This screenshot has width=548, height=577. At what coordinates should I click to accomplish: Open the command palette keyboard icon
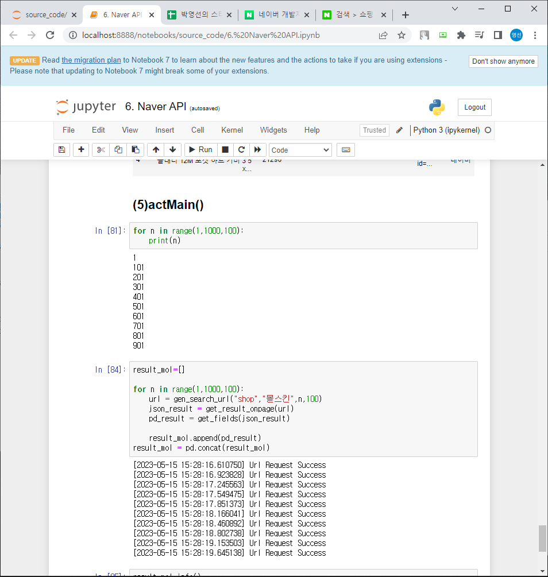tap(346, 150)
